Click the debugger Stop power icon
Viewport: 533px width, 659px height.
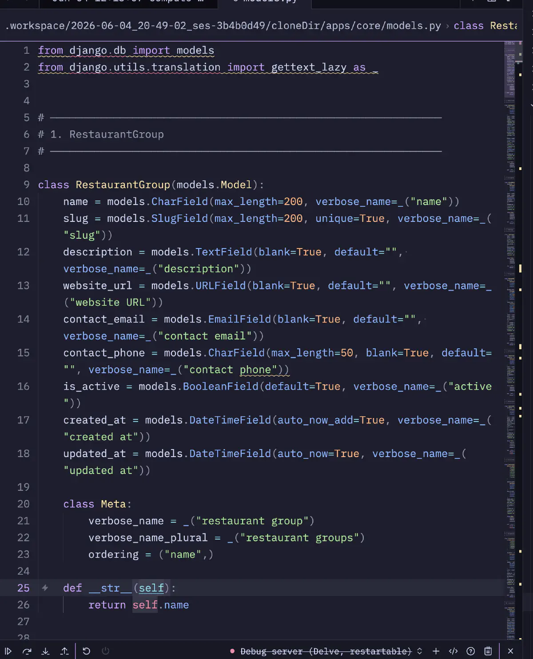click(x=105, y=651)
